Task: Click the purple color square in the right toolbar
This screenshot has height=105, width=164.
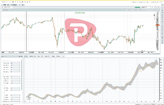Action: (162, 38)
